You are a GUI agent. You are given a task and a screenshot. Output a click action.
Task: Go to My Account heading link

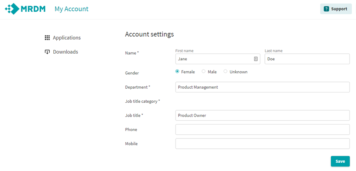tap(72, 9)
